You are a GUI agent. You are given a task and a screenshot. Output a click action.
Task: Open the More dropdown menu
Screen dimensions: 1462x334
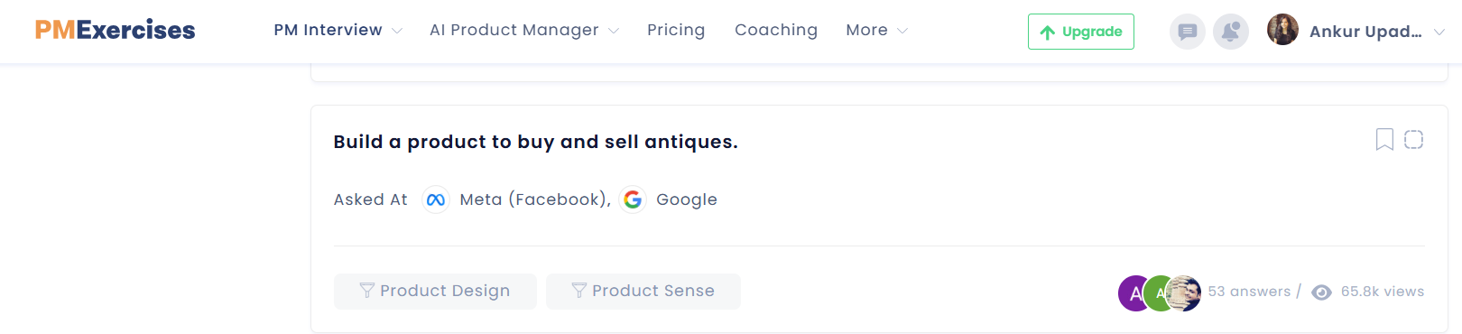pyautogui.click(x=876, y=30)
